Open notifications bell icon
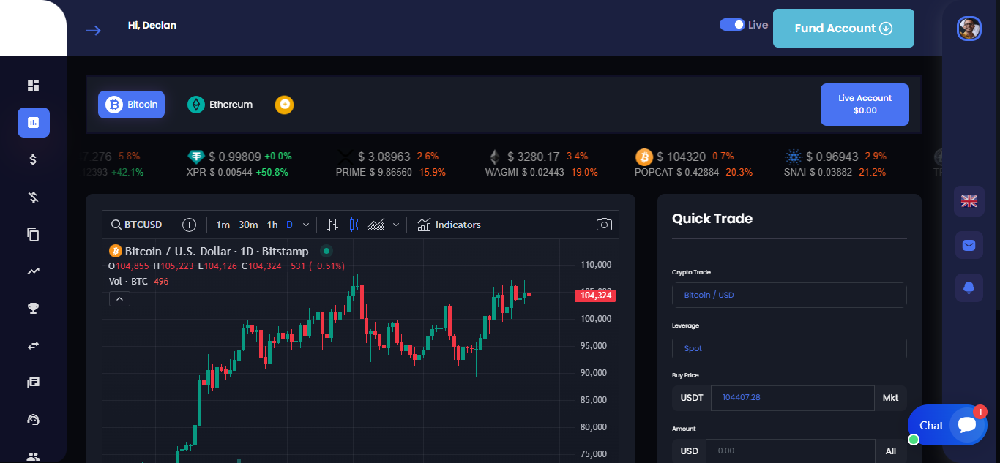 pos(969,287)
